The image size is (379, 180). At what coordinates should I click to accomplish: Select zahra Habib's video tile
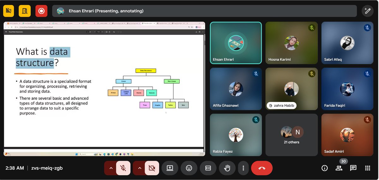292,89
